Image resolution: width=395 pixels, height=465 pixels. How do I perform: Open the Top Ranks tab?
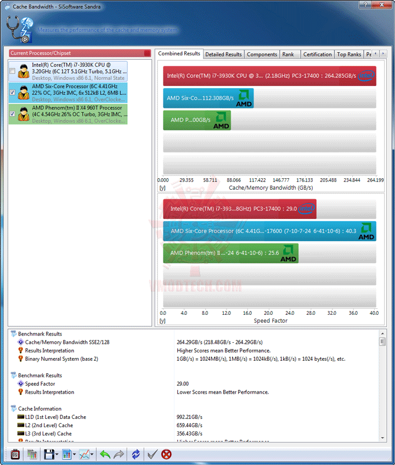coord(349,54)
